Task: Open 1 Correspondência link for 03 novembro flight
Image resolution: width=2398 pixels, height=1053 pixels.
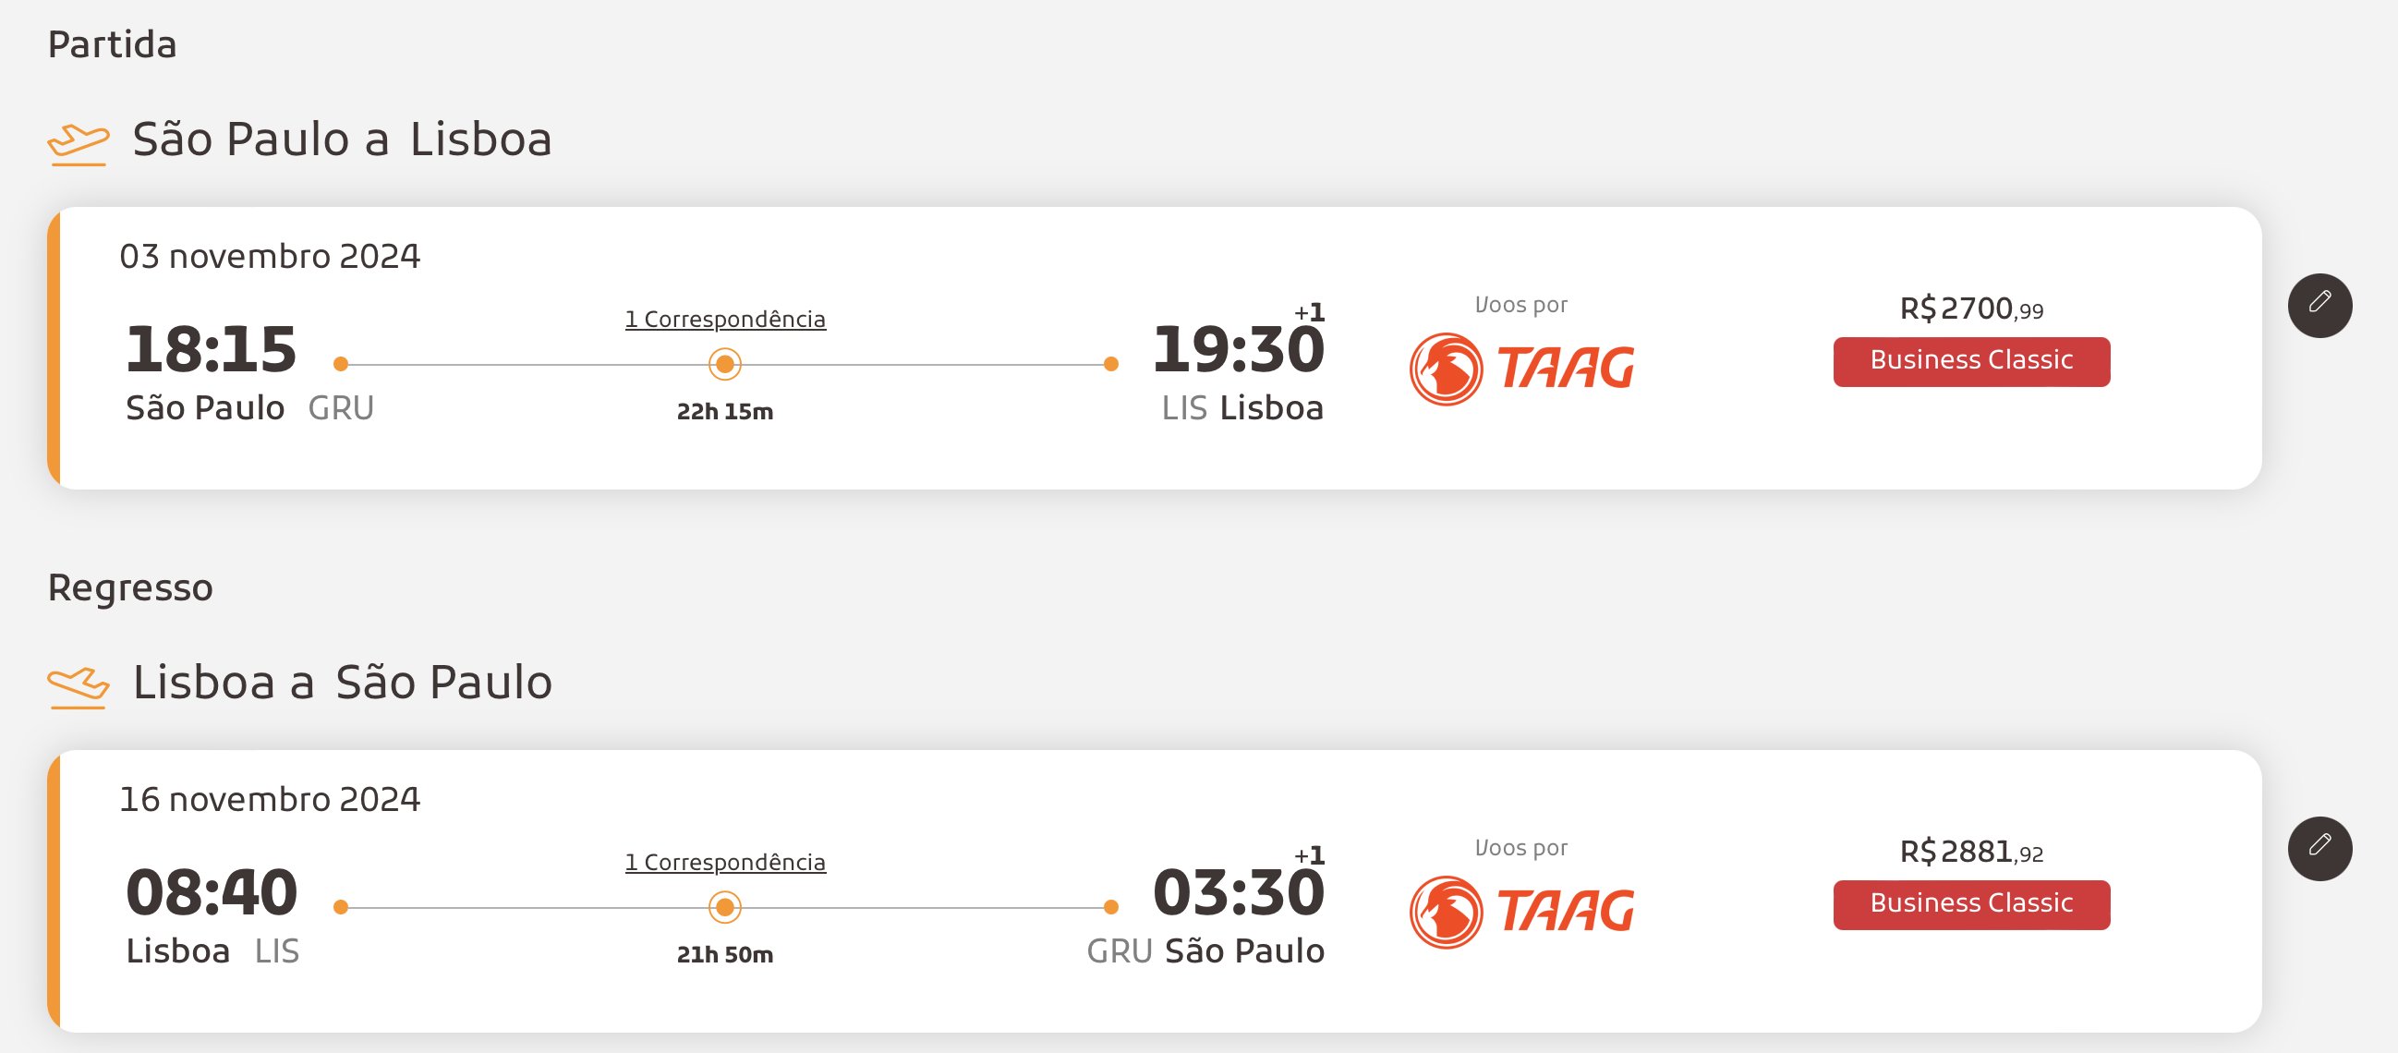Action: (725, 320)
